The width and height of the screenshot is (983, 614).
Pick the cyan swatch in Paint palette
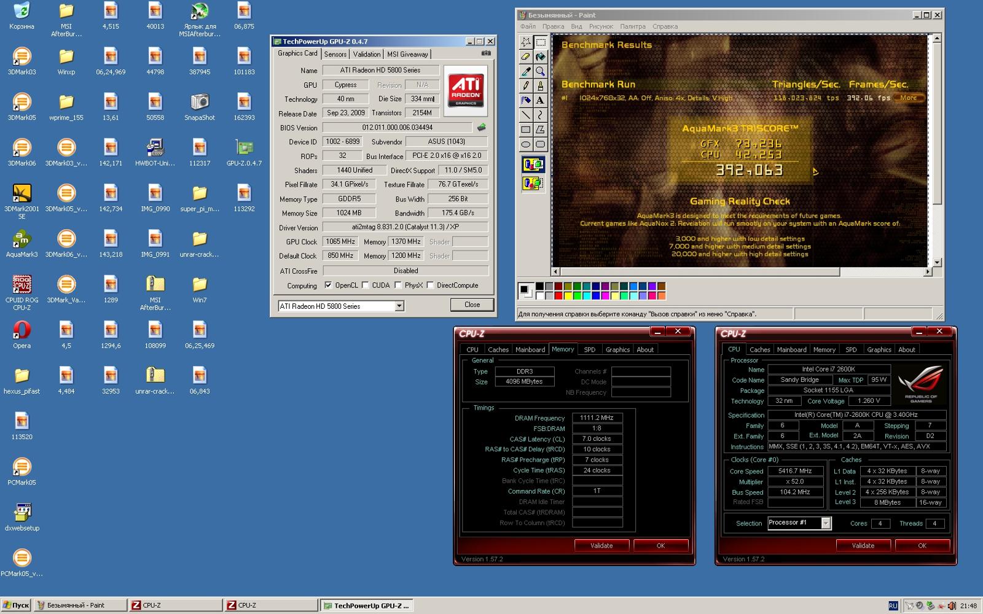tap(587, 295)
